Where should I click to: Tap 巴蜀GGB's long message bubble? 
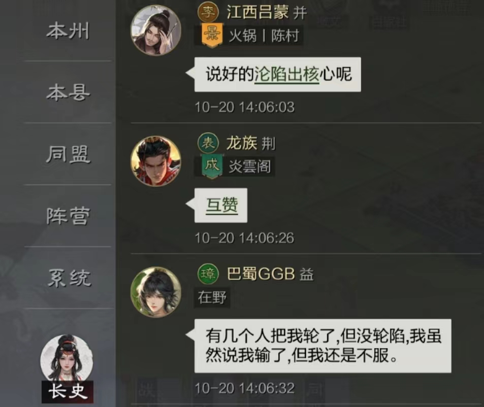tap(323, 346)
